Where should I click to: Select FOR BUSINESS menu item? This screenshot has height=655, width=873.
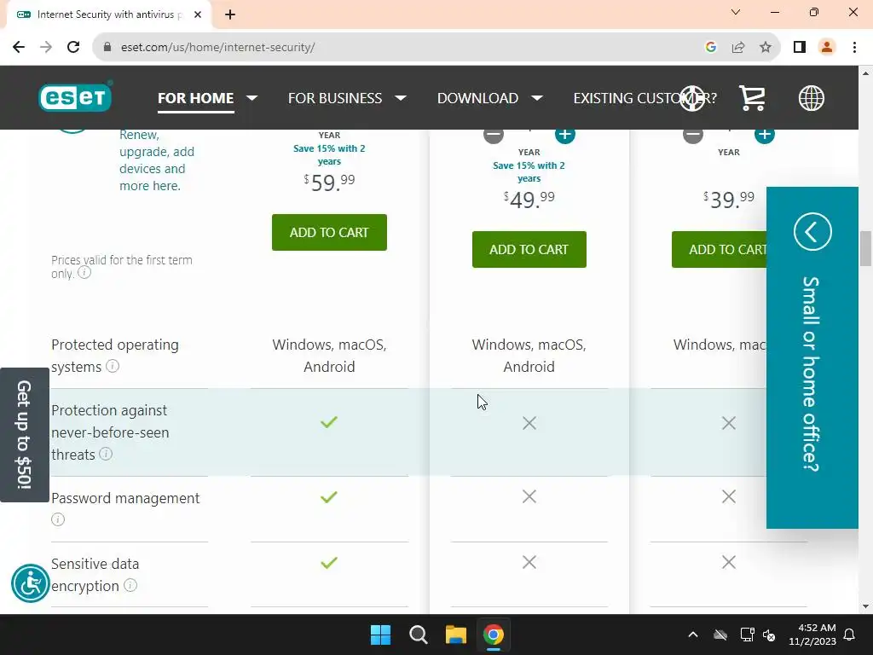(334, 98)
